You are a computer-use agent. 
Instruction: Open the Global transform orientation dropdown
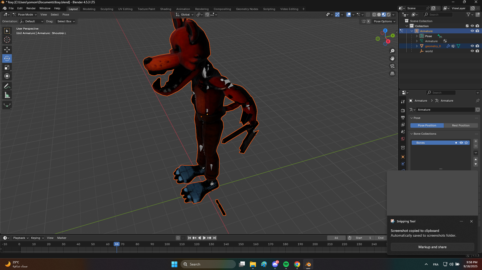tap(185, 15)
